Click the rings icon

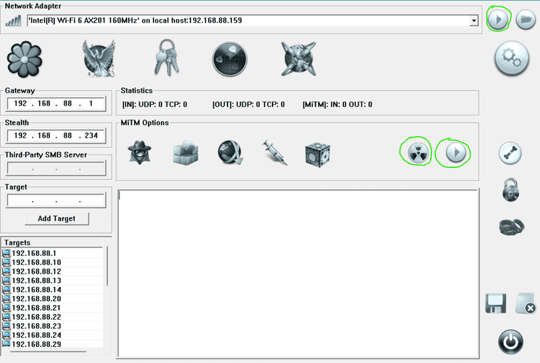coord(512,227)
